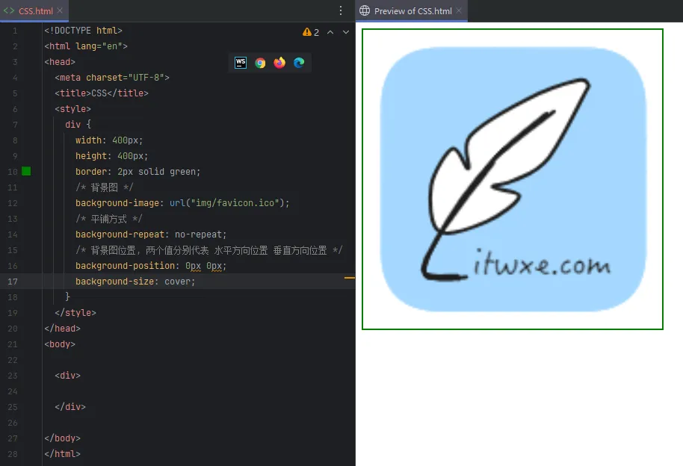Click line number 17 in the gutter
This screenshot has width=683, height=466.
tap(13, 282)
